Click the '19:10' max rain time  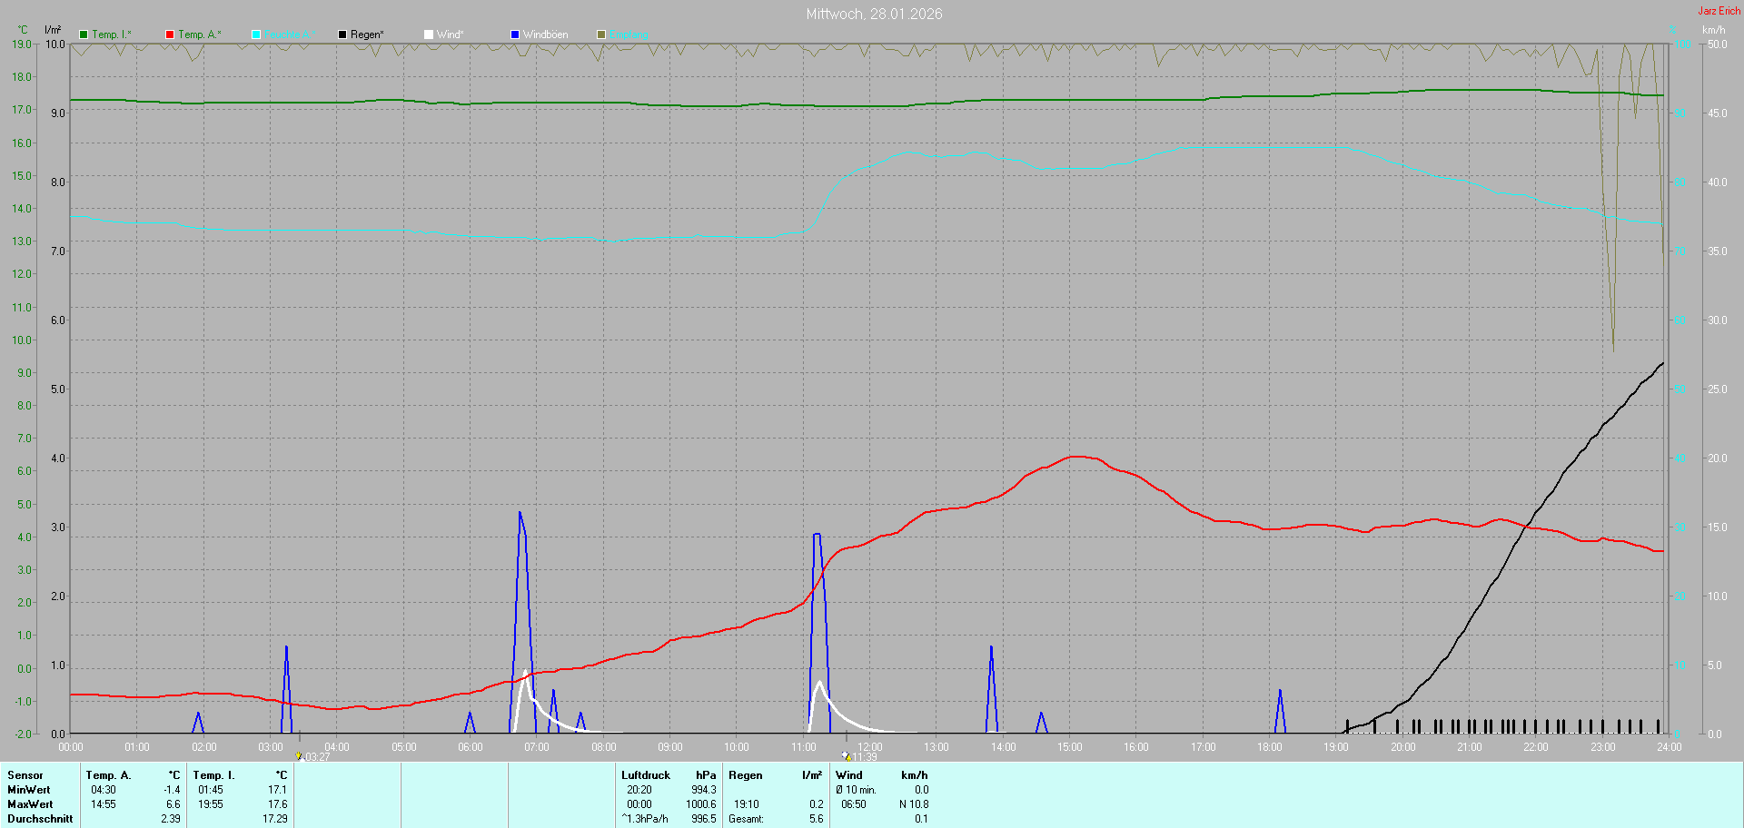[747, 804]
